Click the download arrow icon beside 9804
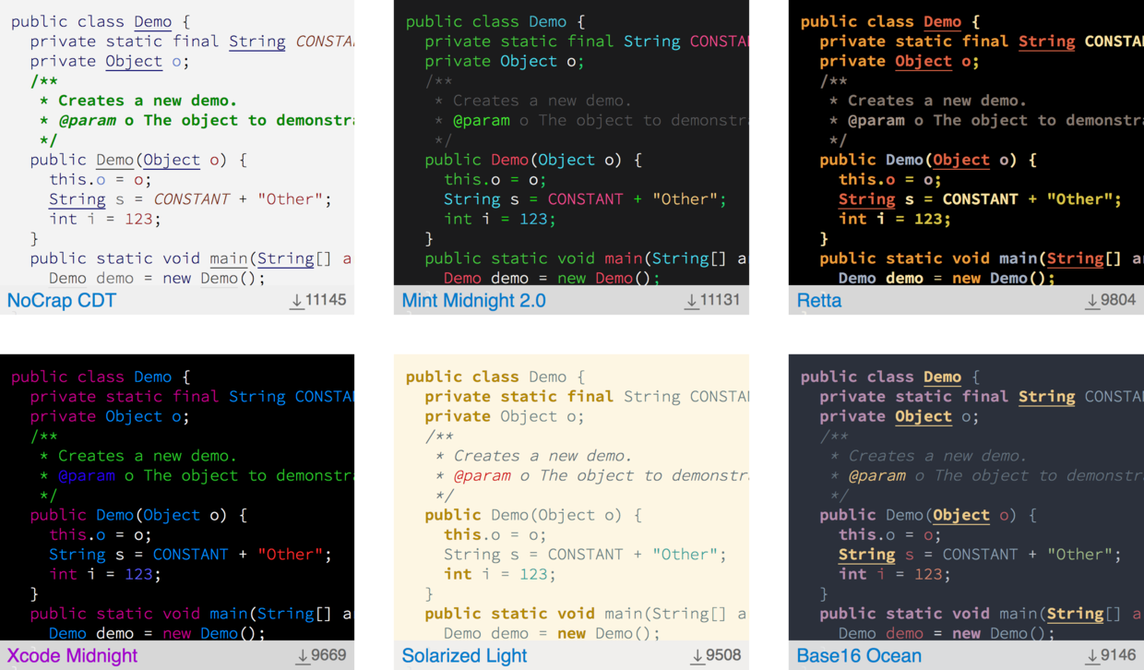Screen dimensions: 1144x670 pyautogui.click(x=1092, y=301)
